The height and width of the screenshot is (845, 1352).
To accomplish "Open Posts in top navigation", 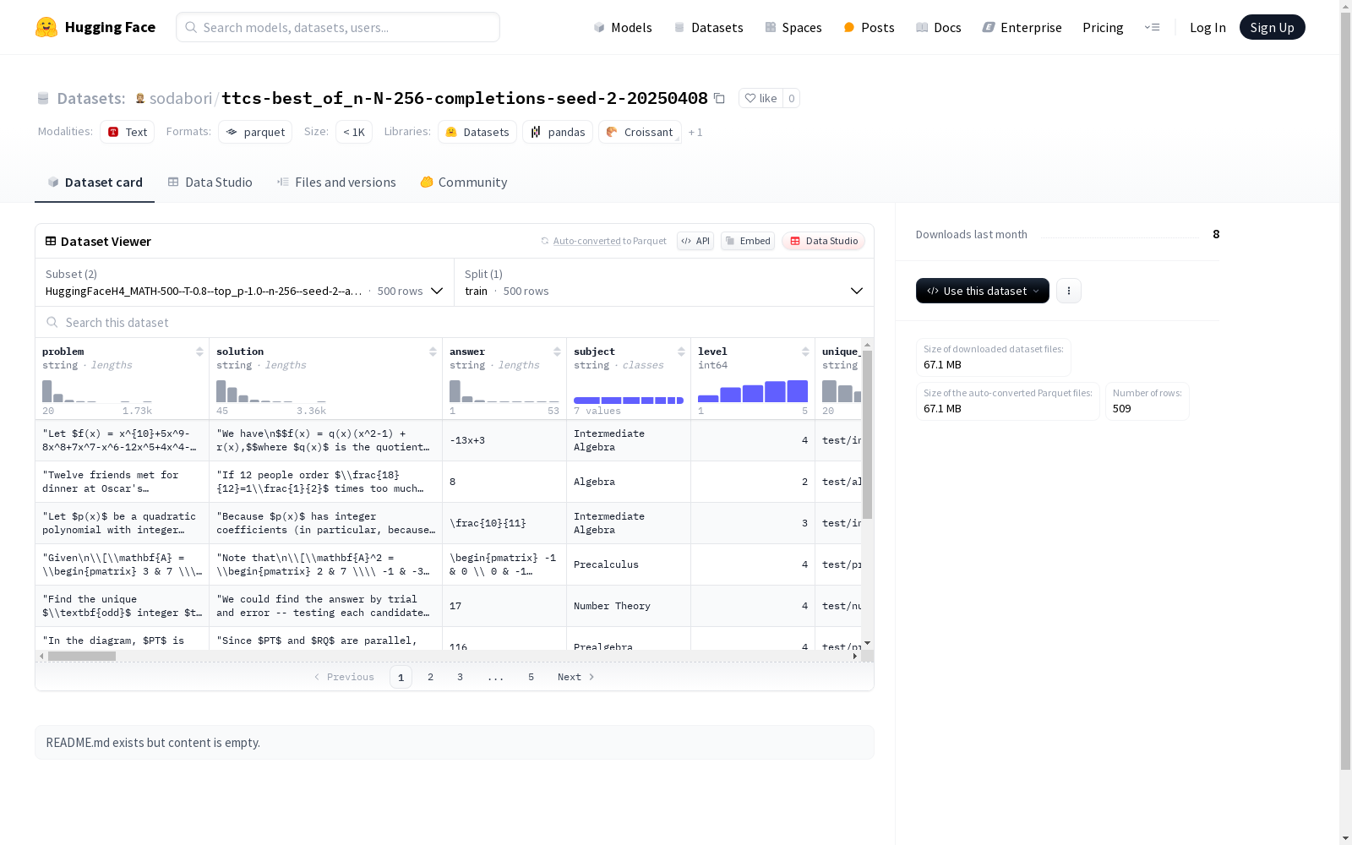I will coord(869,27).
